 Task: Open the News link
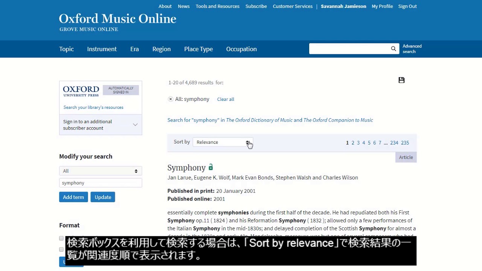point(184,6)
